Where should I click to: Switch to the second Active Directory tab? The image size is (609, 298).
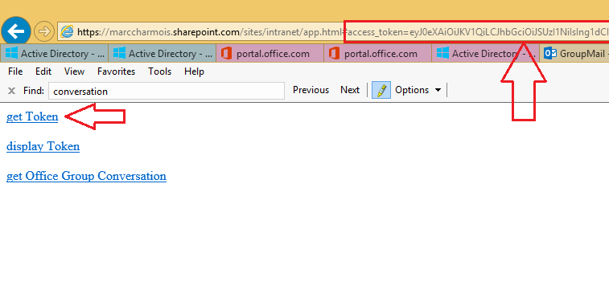[x=162, y=53]
